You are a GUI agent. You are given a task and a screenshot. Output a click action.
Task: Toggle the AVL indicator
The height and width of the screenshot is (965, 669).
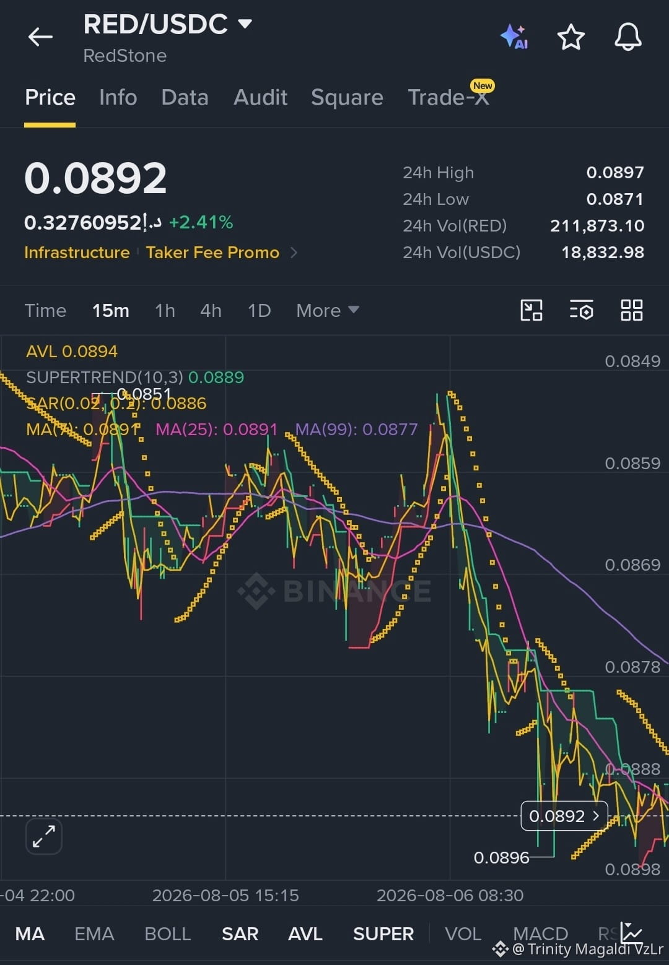[305, 933]
